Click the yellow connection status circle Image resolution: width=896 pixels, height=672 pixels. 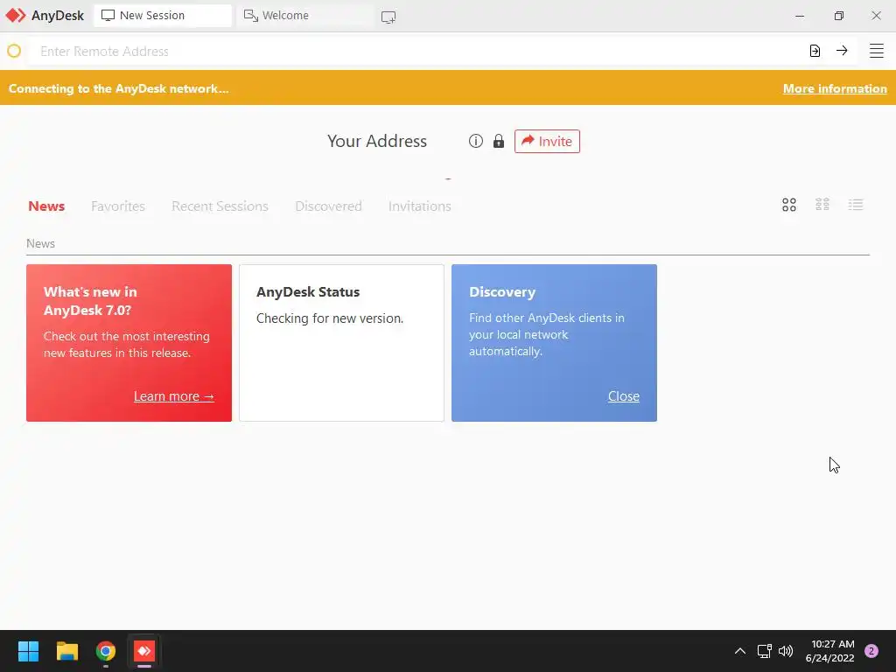click(14, 51)
